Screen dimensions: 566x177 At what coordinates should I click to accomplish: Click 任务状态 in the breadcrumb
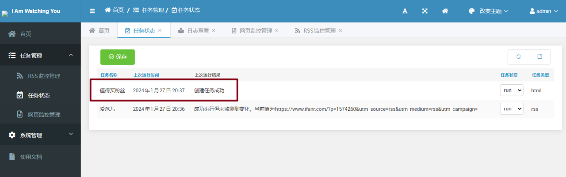coord(185,10)
